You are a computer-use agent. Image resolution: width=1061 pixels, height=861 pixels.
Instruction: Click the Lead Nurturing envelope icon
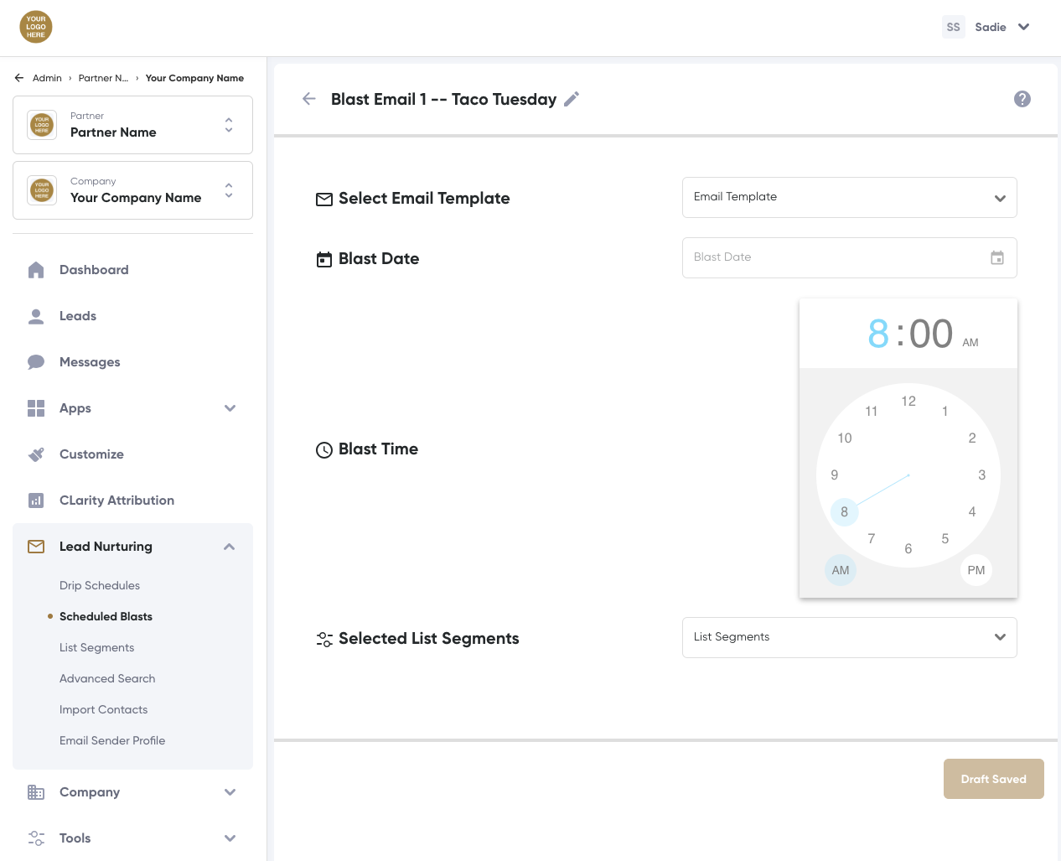coord(36,547)
